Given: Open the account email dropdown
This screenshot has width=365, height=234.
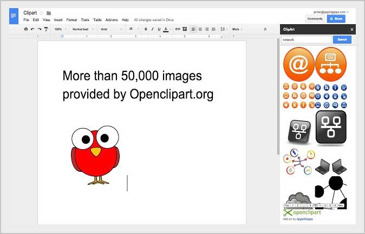Looking at the screenshot, I should point(331,12).
